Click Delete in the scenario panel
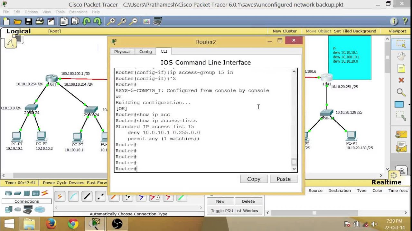Image resolution: width=412 pixels, height=231 pixels. (x=248, y=201)
